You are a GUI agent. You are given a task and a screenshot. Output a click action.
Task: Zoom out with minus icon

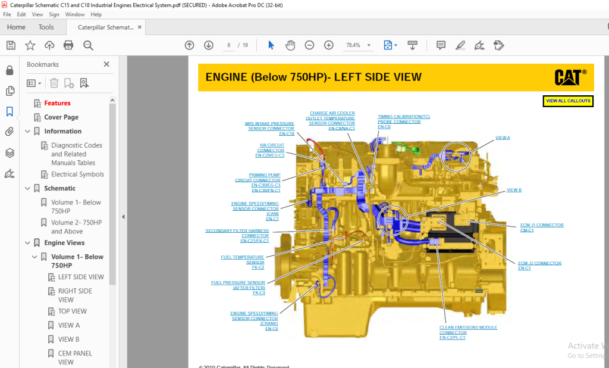309,45
